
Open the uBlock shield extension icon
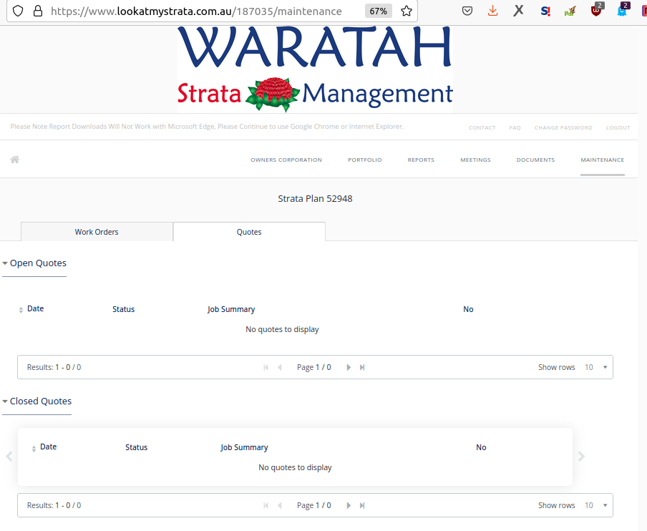(x=596, y=10)
